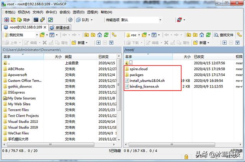Image resolution: width=245 pixels, height=162 pixels.
Task: Expand the Queue (队列) dropdown arrow
Action: 91,20
